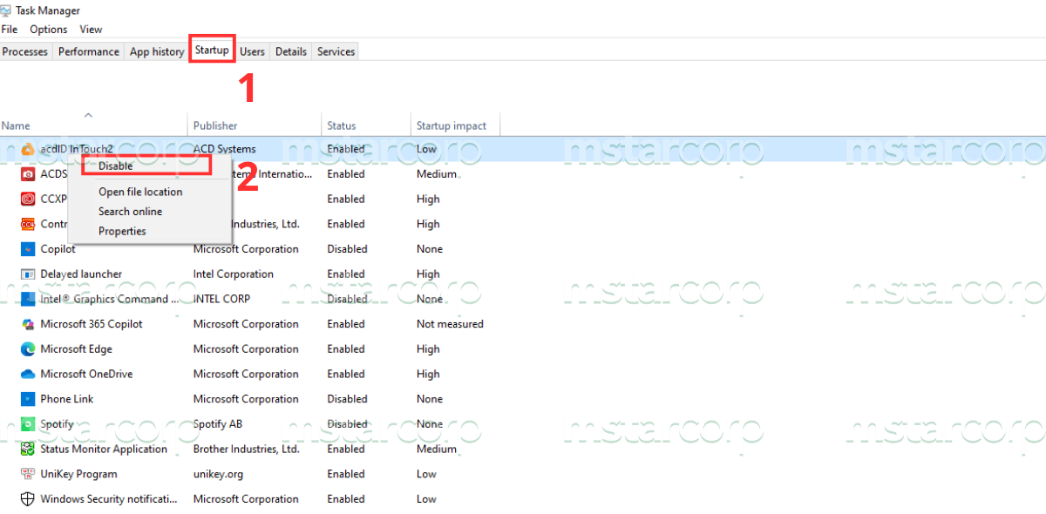Click the Phone Link icon
This screenshot has height=514, width=1046.
[x=27, y=399]
